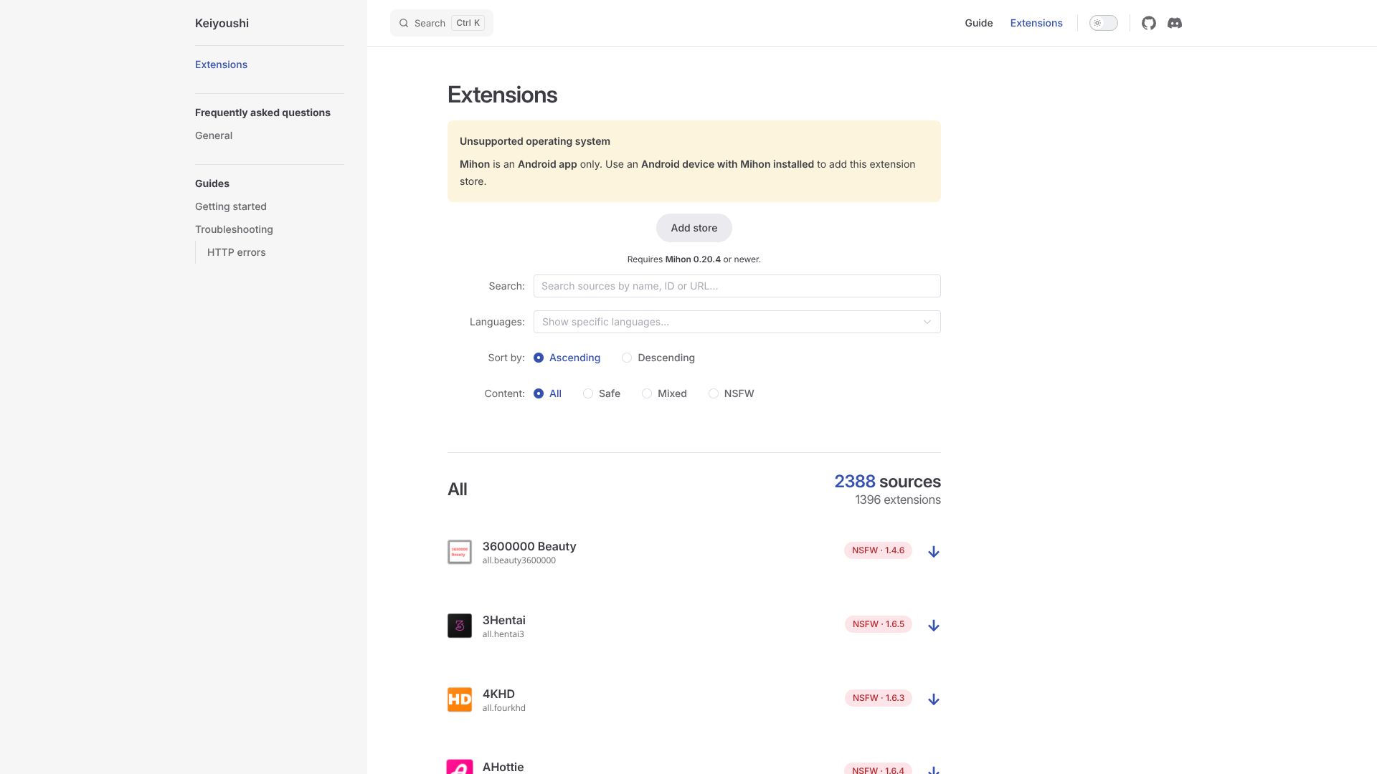Viewport: 1377px width, 774px height.
Task: Click the 3Hentai extension logo
Action: coord(460,626)
